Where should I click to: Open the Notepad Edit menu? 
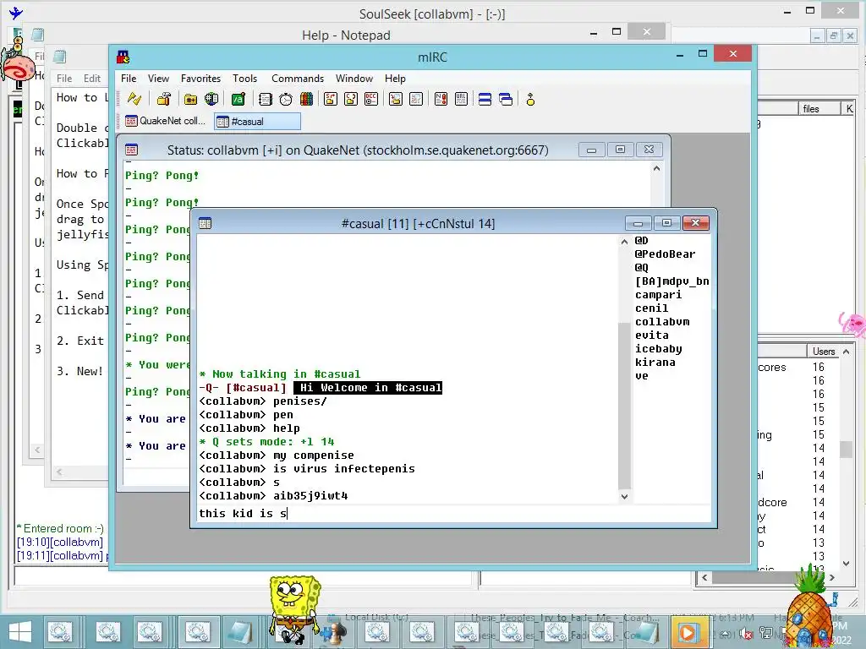(x=92, y=79)
